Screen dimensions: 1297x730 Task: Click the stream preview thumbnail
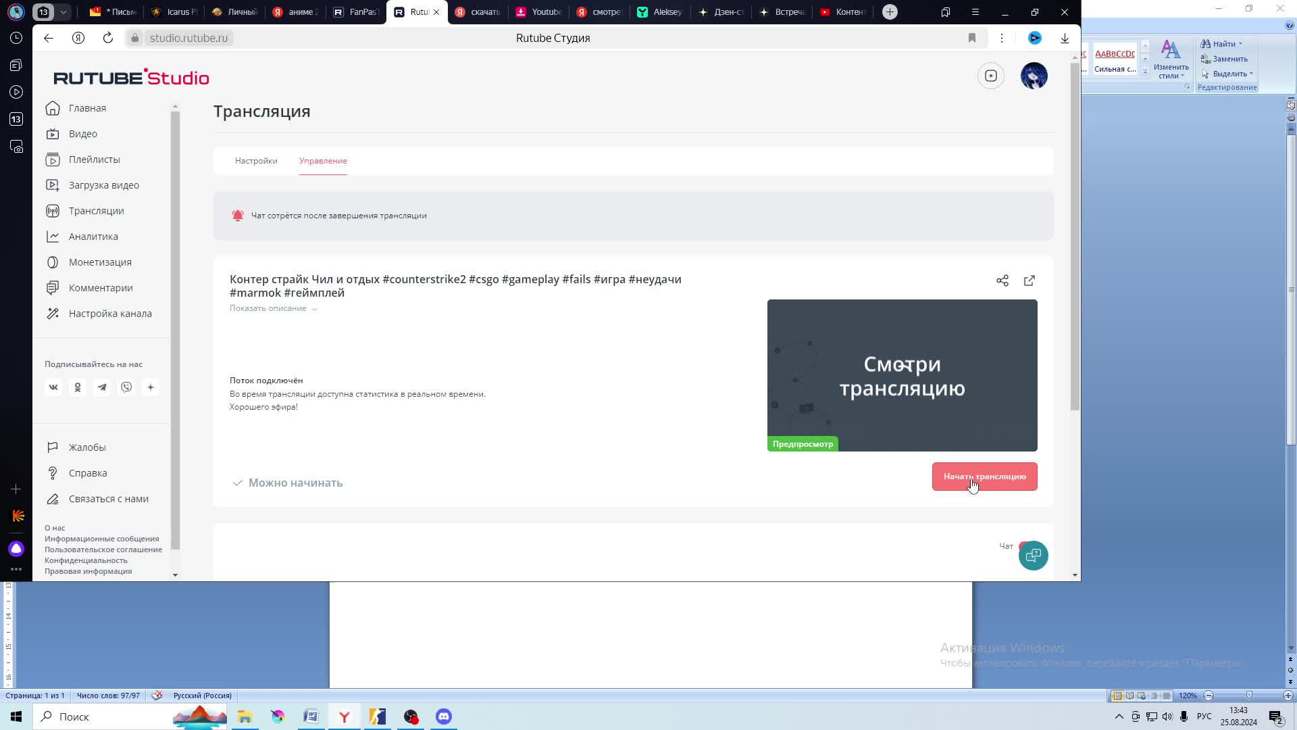pos(902,375)
